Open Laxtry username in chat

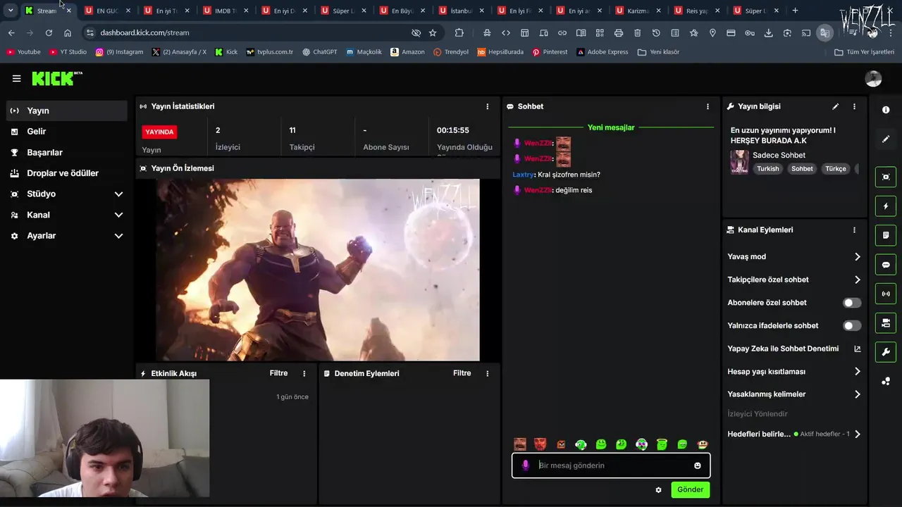pos(523,175)
